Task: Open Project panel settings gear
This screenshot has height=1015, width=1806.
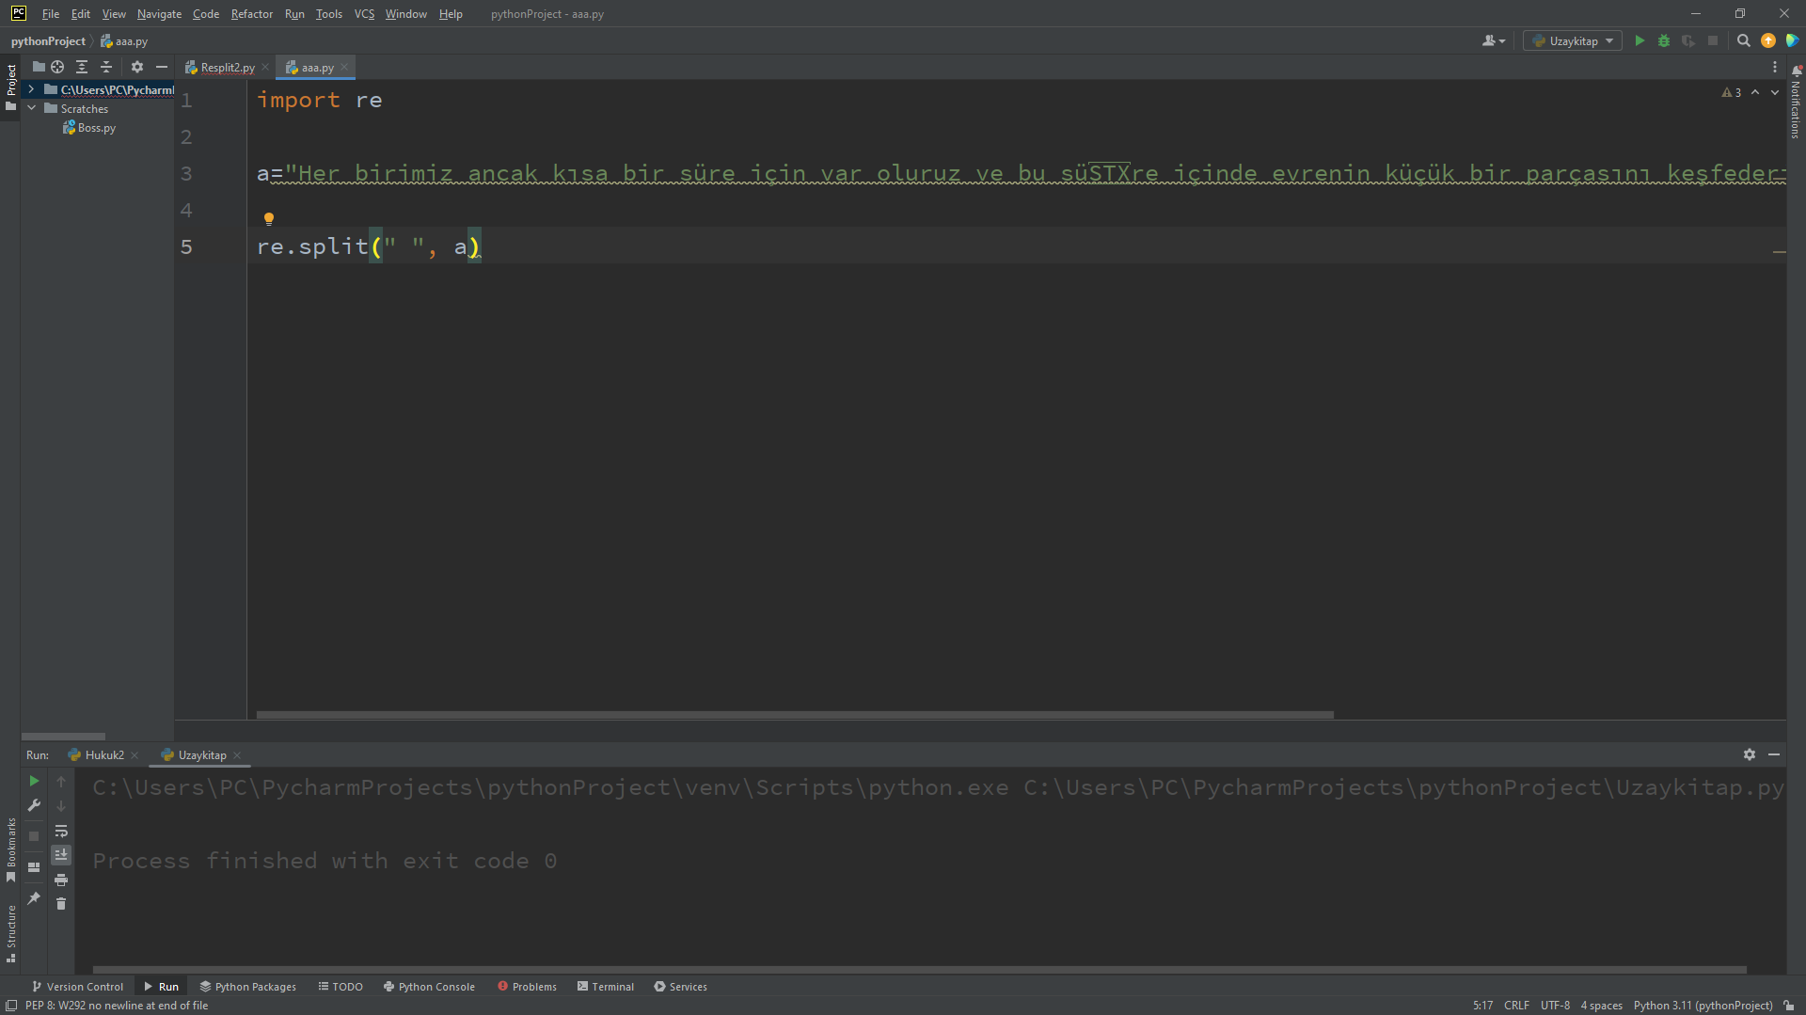Action: point(137,67)
